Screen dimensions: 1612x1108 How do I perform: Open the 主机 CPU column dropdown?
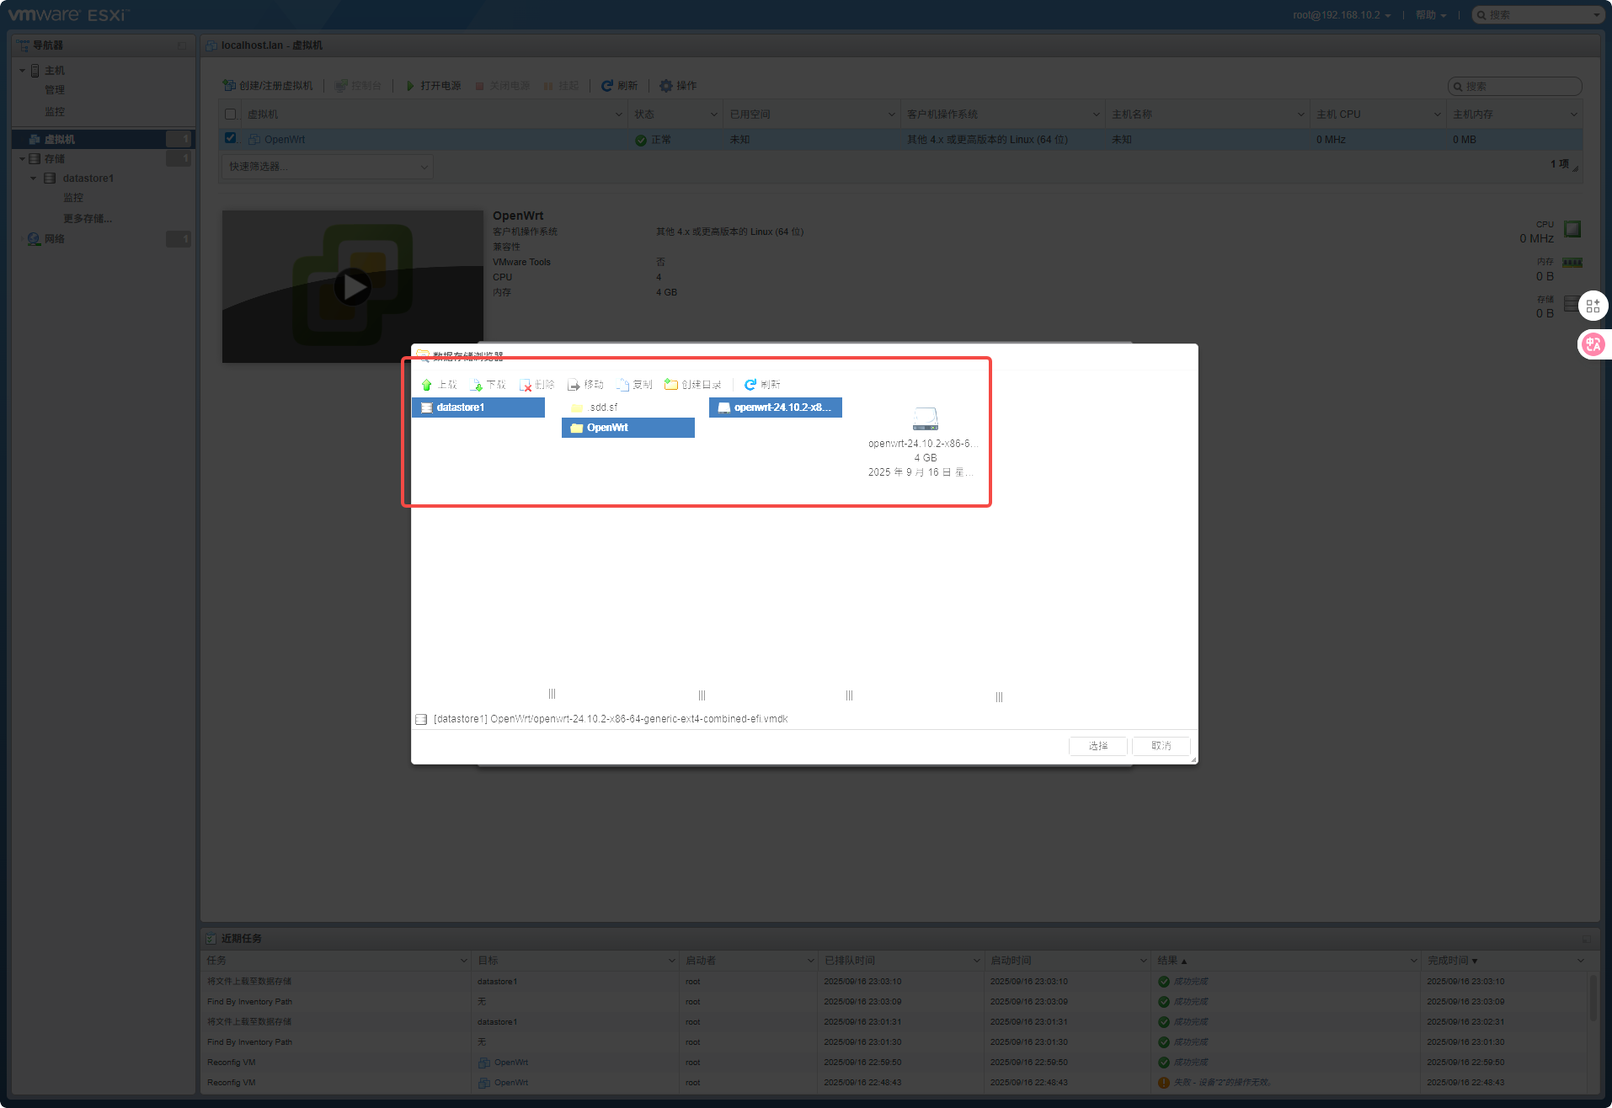pos(1438,115)
